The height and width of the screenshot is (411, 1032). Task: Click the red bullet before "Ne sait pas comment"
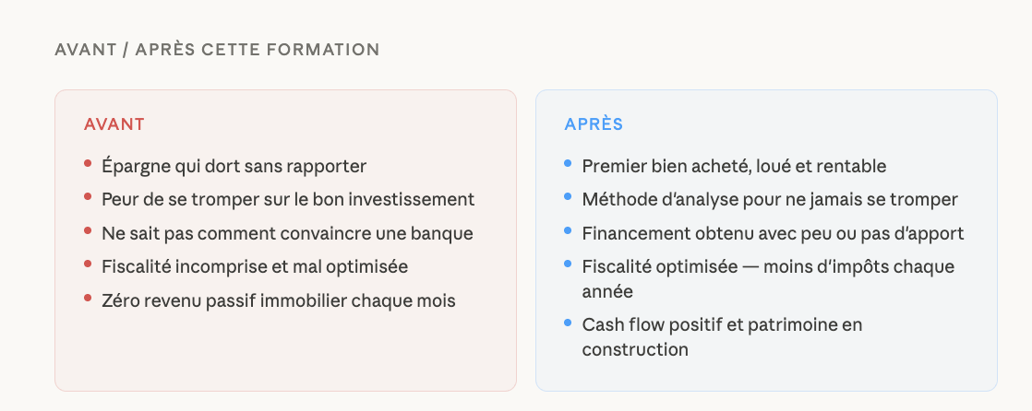click(88, 230)
